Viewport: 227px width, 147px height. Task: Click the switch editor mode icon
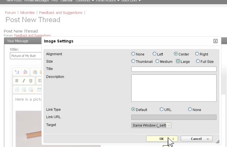pyautogui.click(x=17, y=72)
